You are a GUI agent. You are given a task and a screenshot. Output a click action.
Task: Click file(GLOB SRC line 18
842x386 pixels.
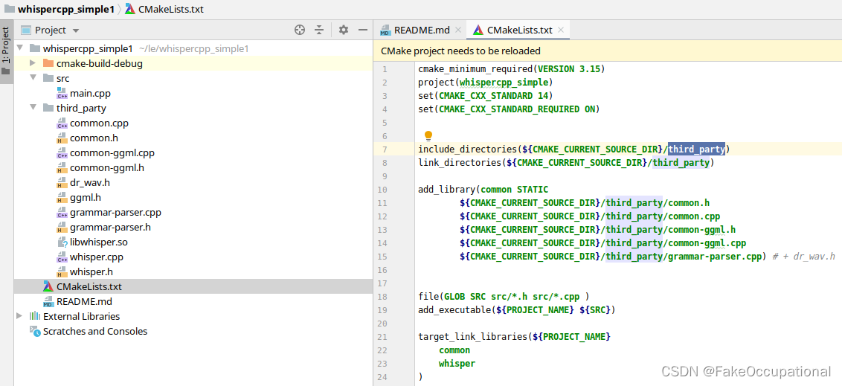tap(504, 296)
